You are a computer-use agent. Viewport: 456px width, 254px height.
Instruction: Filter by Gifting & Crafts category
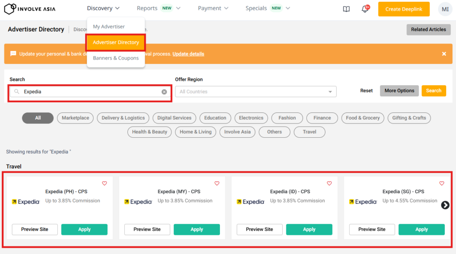coord(409,118)
